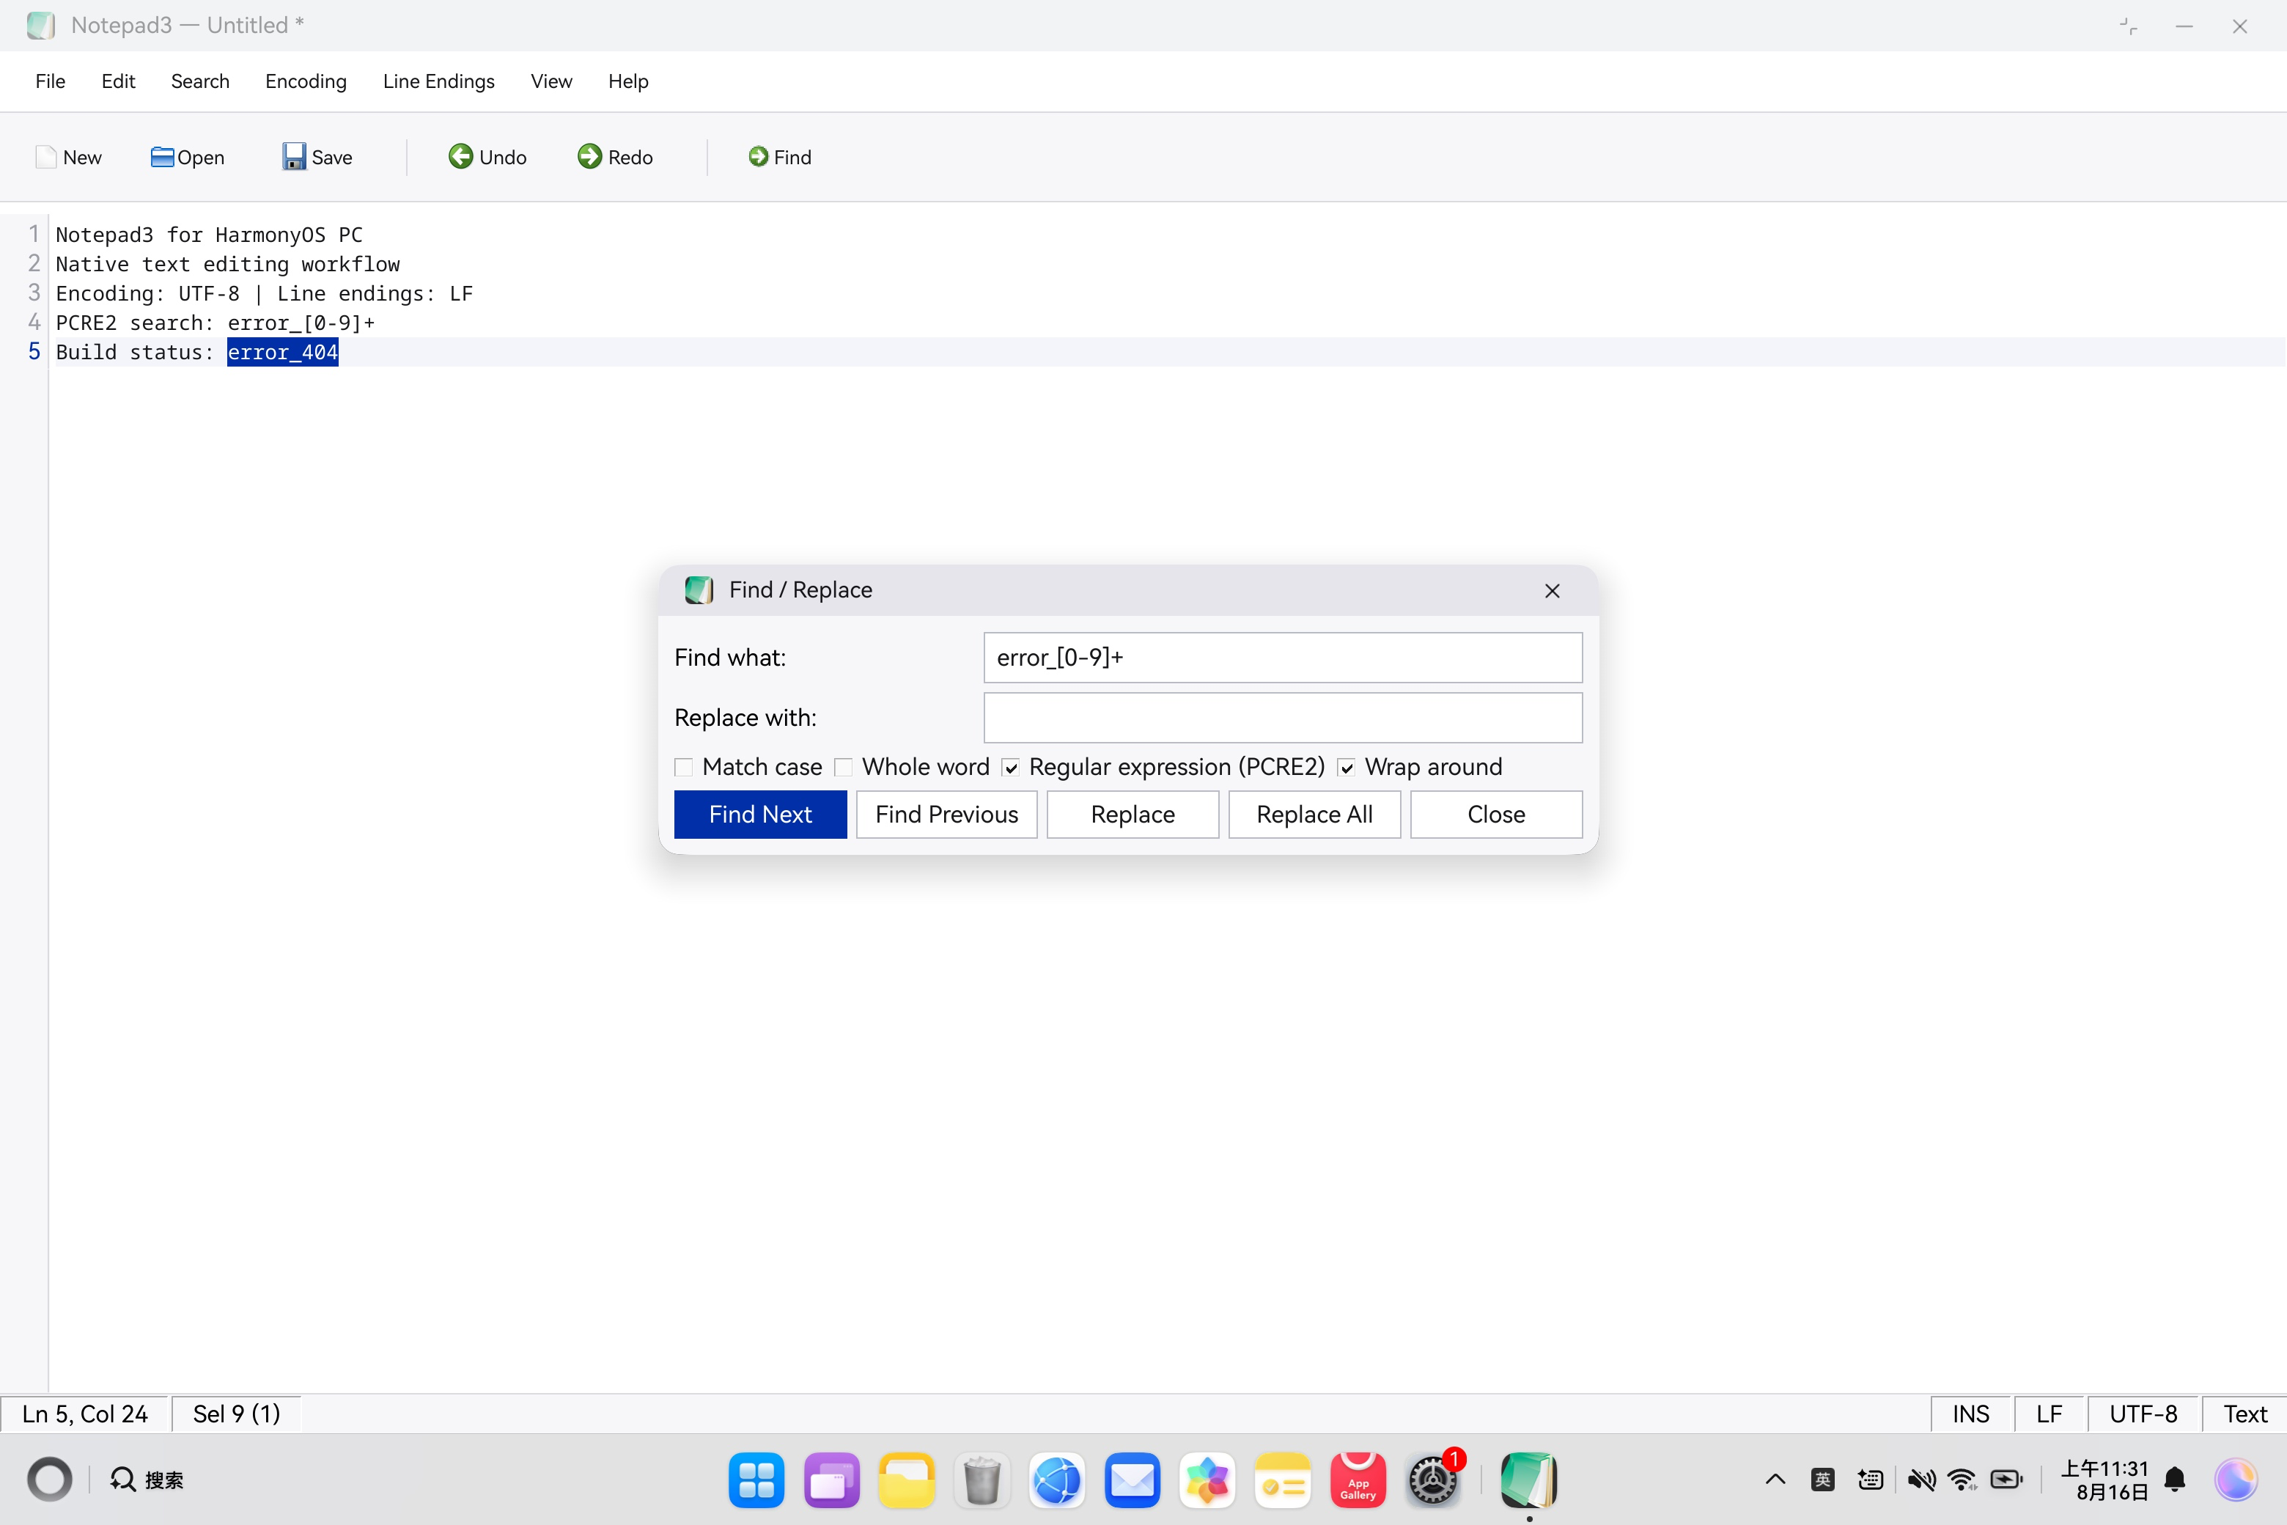The width and height of the screenshot is (2287, 1525).
Task: Click the Ln 5, Col 24 status entry
Action: pos(86,1414)
